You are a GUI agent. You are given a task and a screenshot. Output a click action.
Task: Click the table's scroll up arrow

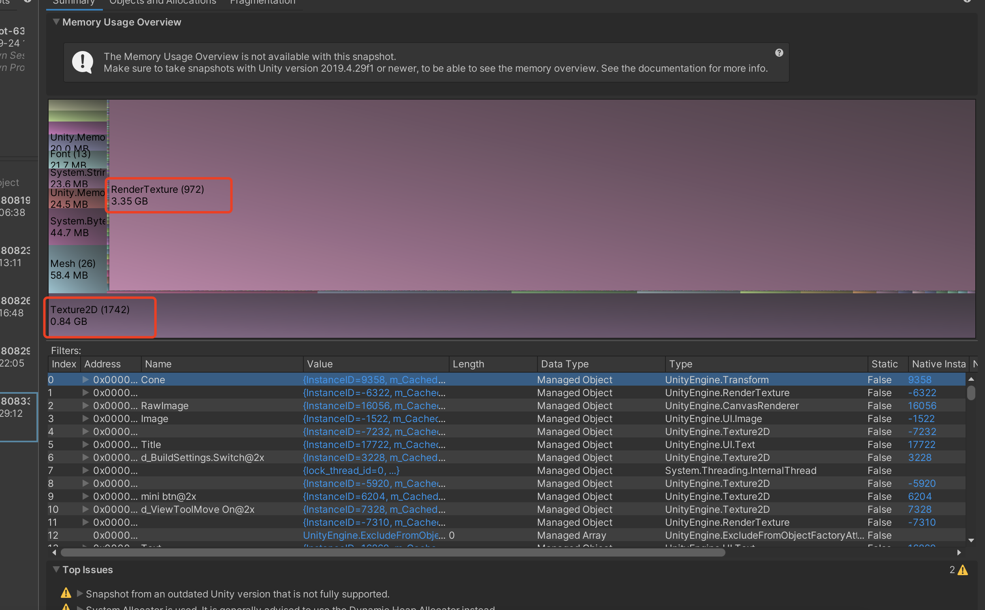(x=971, y=379)
